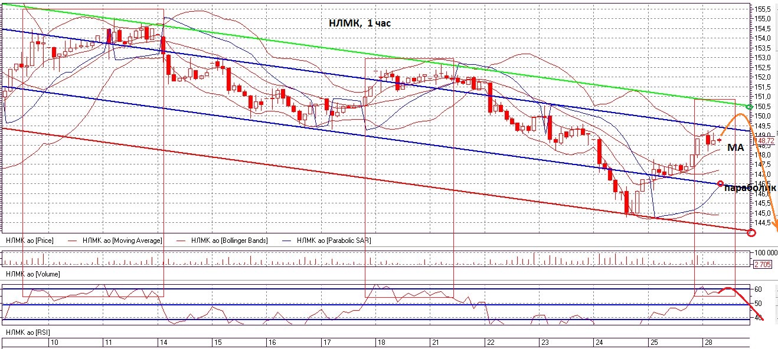
Task: Click the current price tag 148,72
Action: [x=765, y=141]
